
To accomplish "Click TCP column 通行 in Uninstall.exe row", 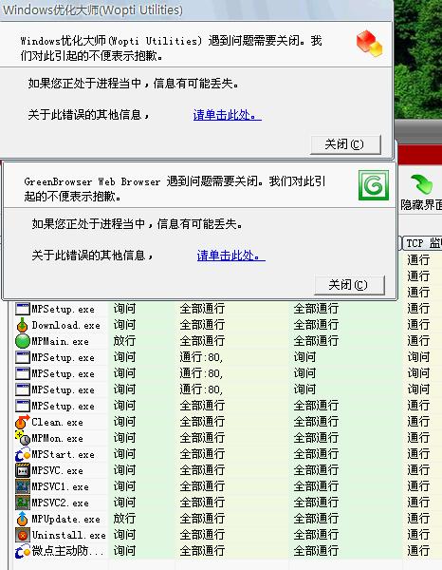I will (418, 535).
